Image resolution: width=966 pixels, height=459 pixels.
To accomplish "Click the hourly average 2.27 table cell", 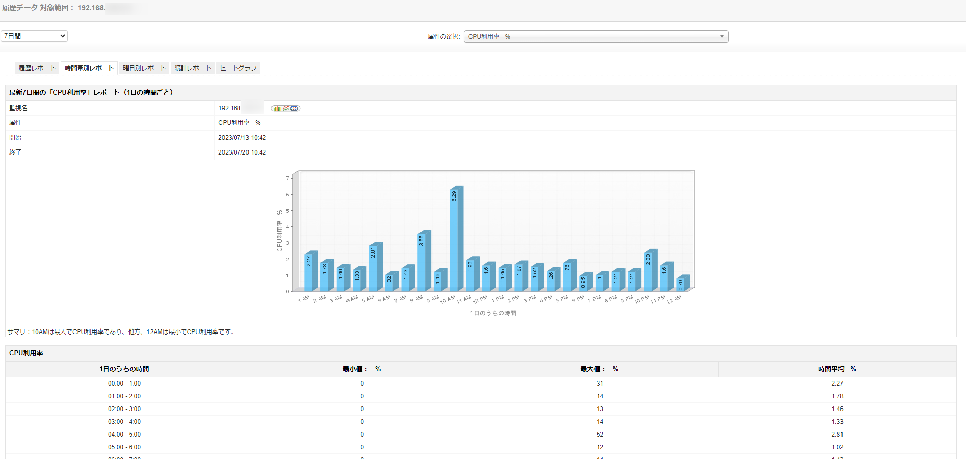I will (837, 384).
